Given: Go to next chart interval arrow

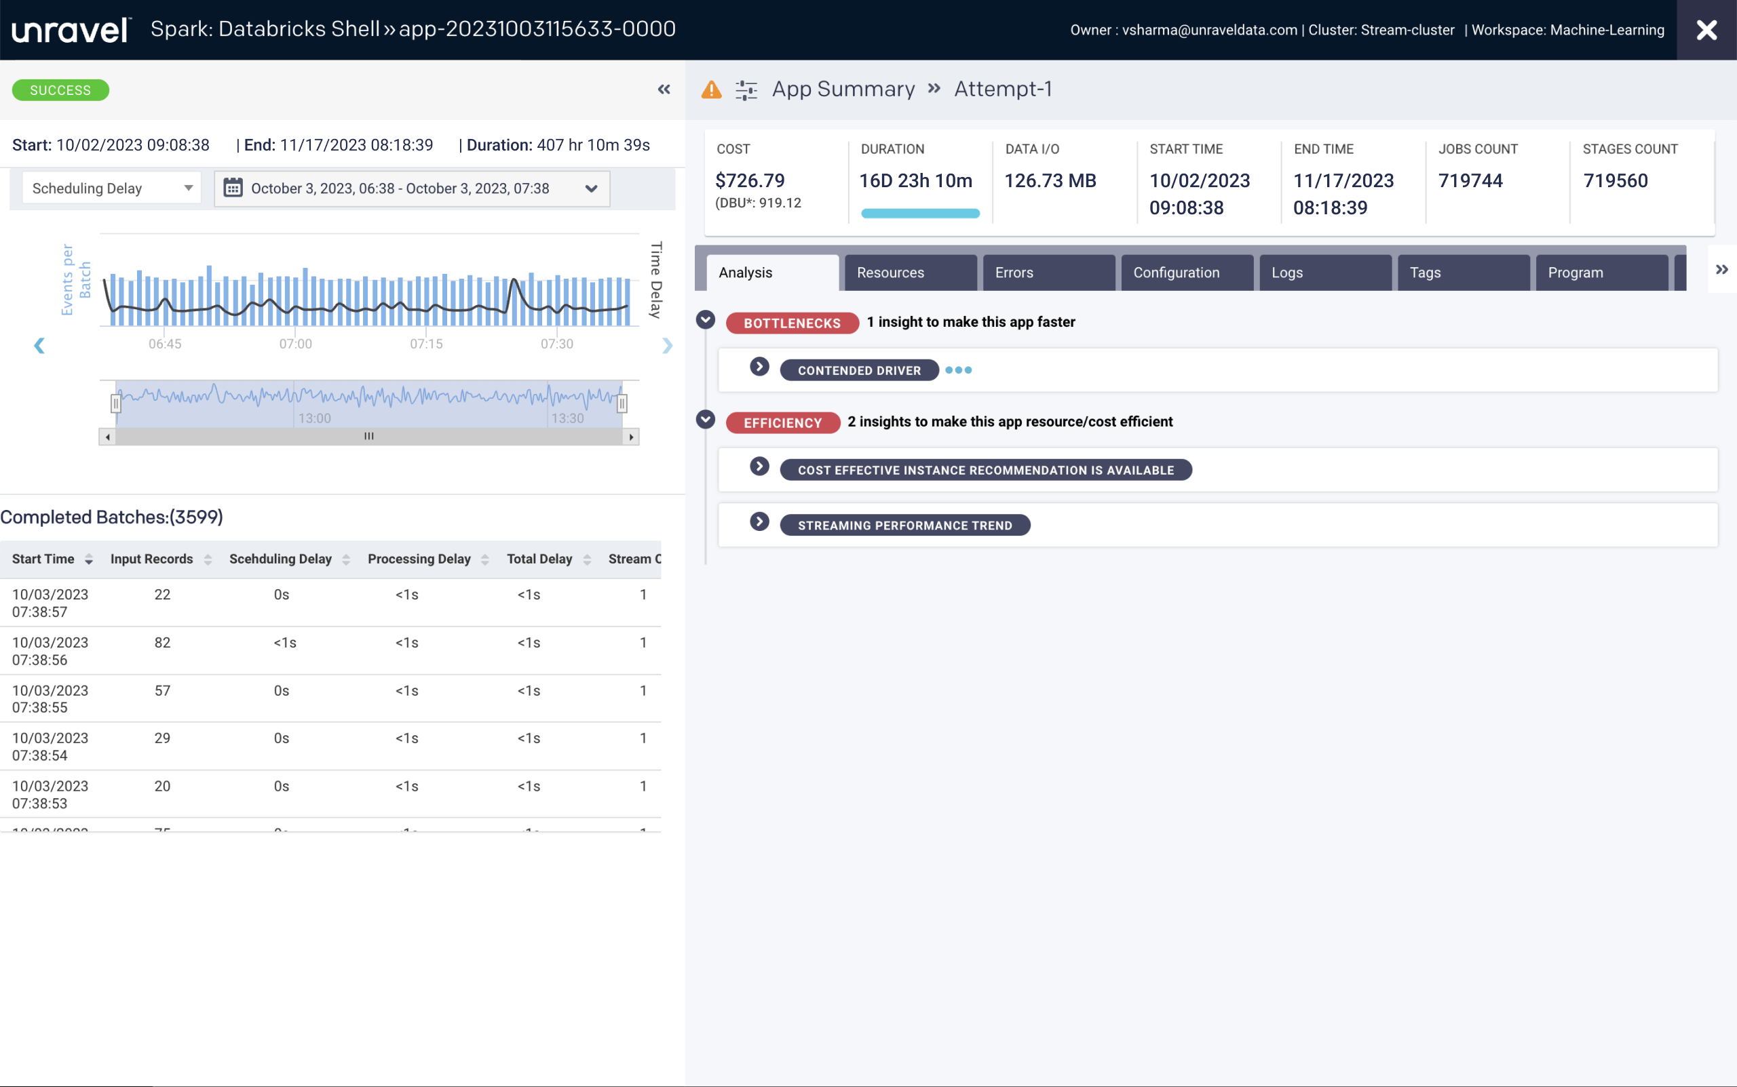Looking at the screenshot, I should (667, 346).
